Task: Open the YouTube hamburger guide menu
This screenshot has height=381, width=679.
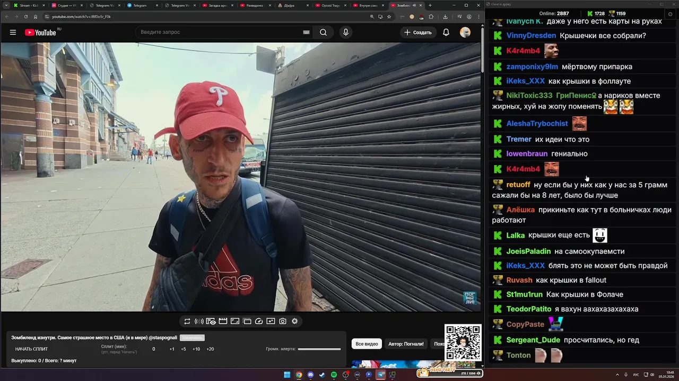Action: [13, 32]
